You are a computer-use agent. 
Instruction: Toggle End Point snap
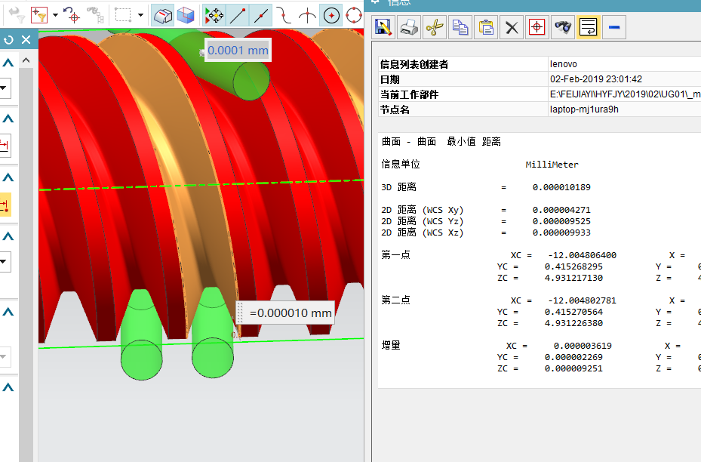point(238,15)
